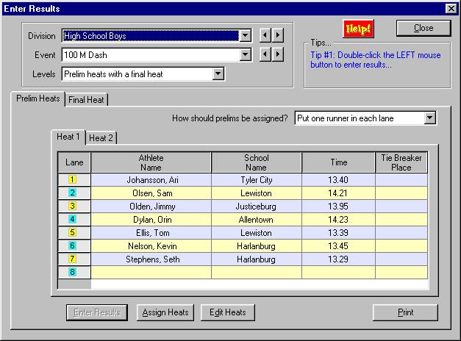Viewport: 461px width, 341px height.
Task: Click the 14.23 time cell
Action: point(338,219)
